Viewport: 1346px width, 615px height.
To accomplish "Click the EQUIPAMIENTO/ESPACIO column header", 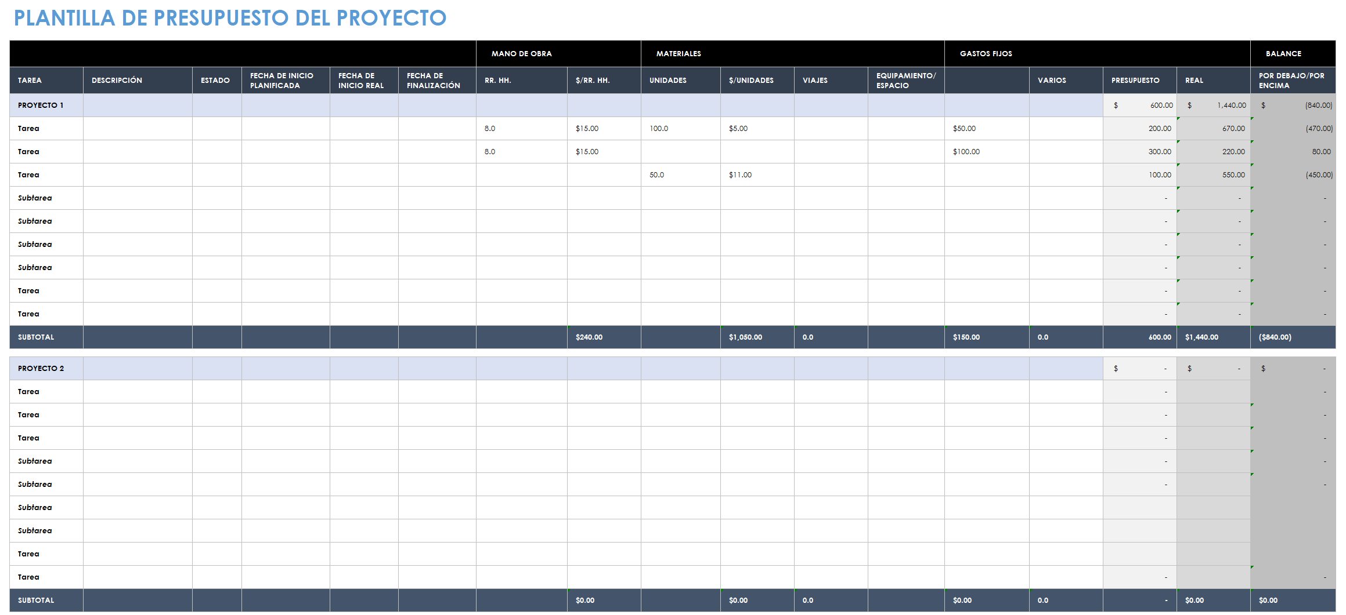I will coord(905,80).
